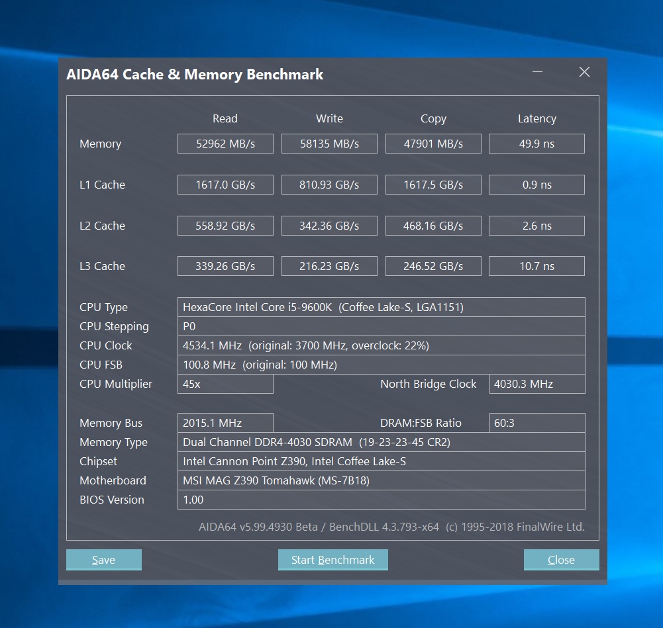Click the window title AIDA64 Cache & Memory Benchmark
663x628 pixels.
pos(195,74)
